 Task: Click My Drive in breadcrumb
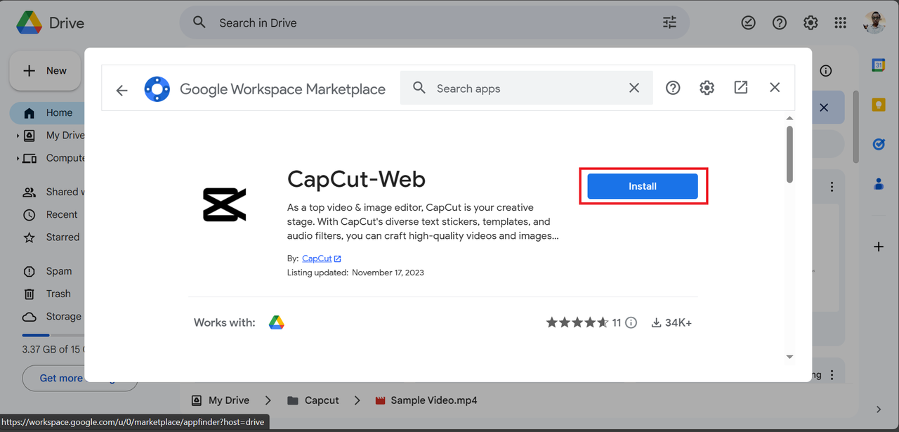[x=221, y=400]
